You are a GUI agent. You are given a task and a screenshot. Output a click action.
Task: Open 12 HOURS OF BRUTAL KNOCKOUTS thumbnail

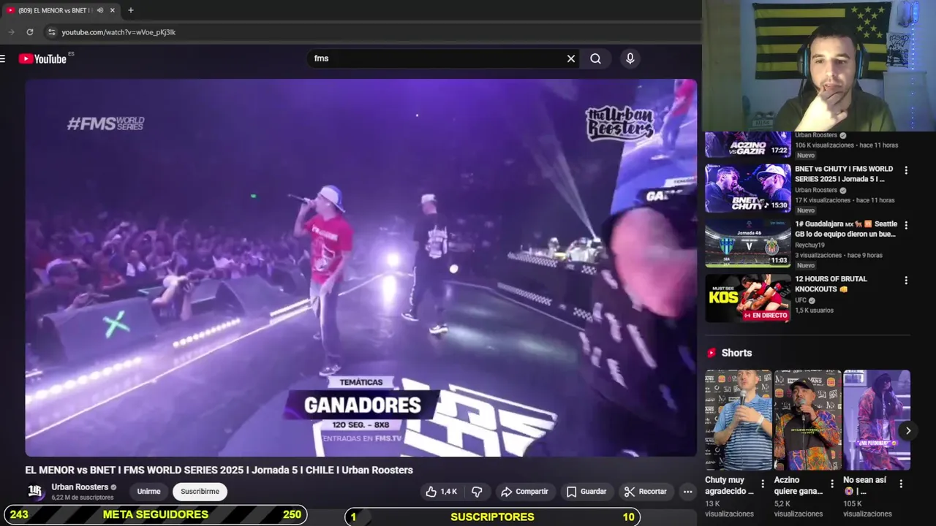tap(747, 298)
